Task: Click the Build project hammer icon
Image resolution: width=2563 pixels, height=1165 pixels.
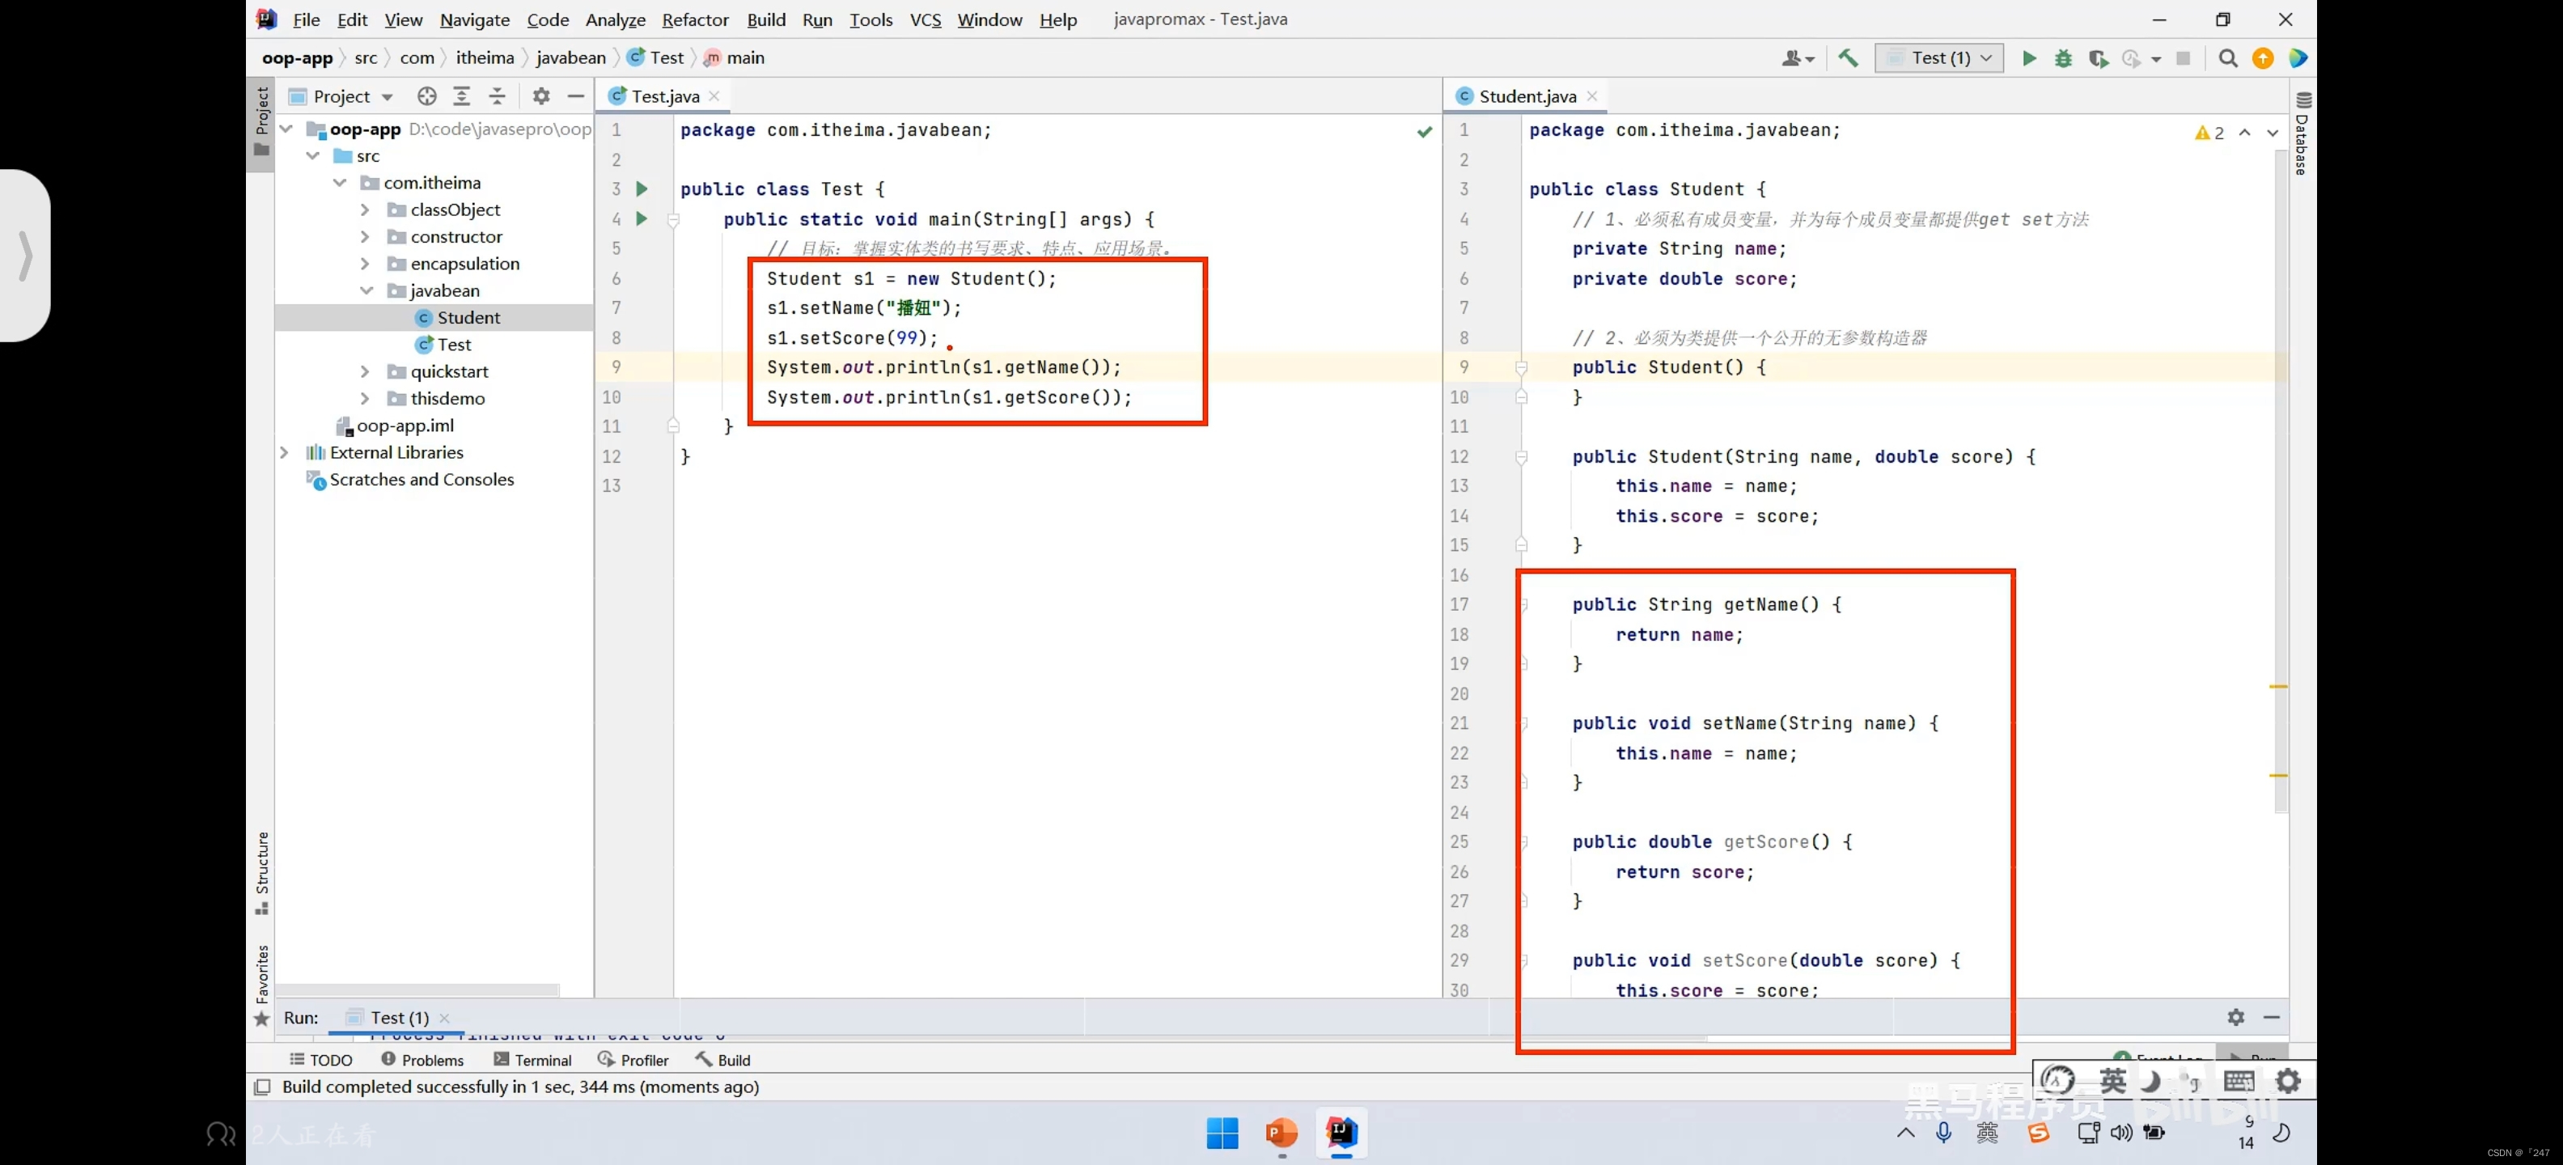Action: (1848, 57)
